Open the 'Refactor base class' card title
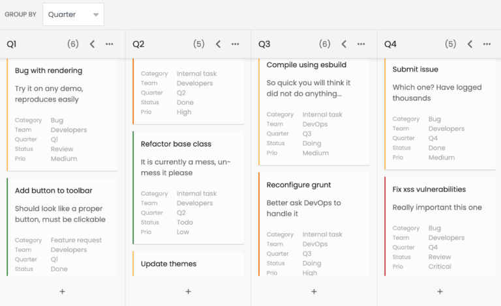 [x=176, y=144]
